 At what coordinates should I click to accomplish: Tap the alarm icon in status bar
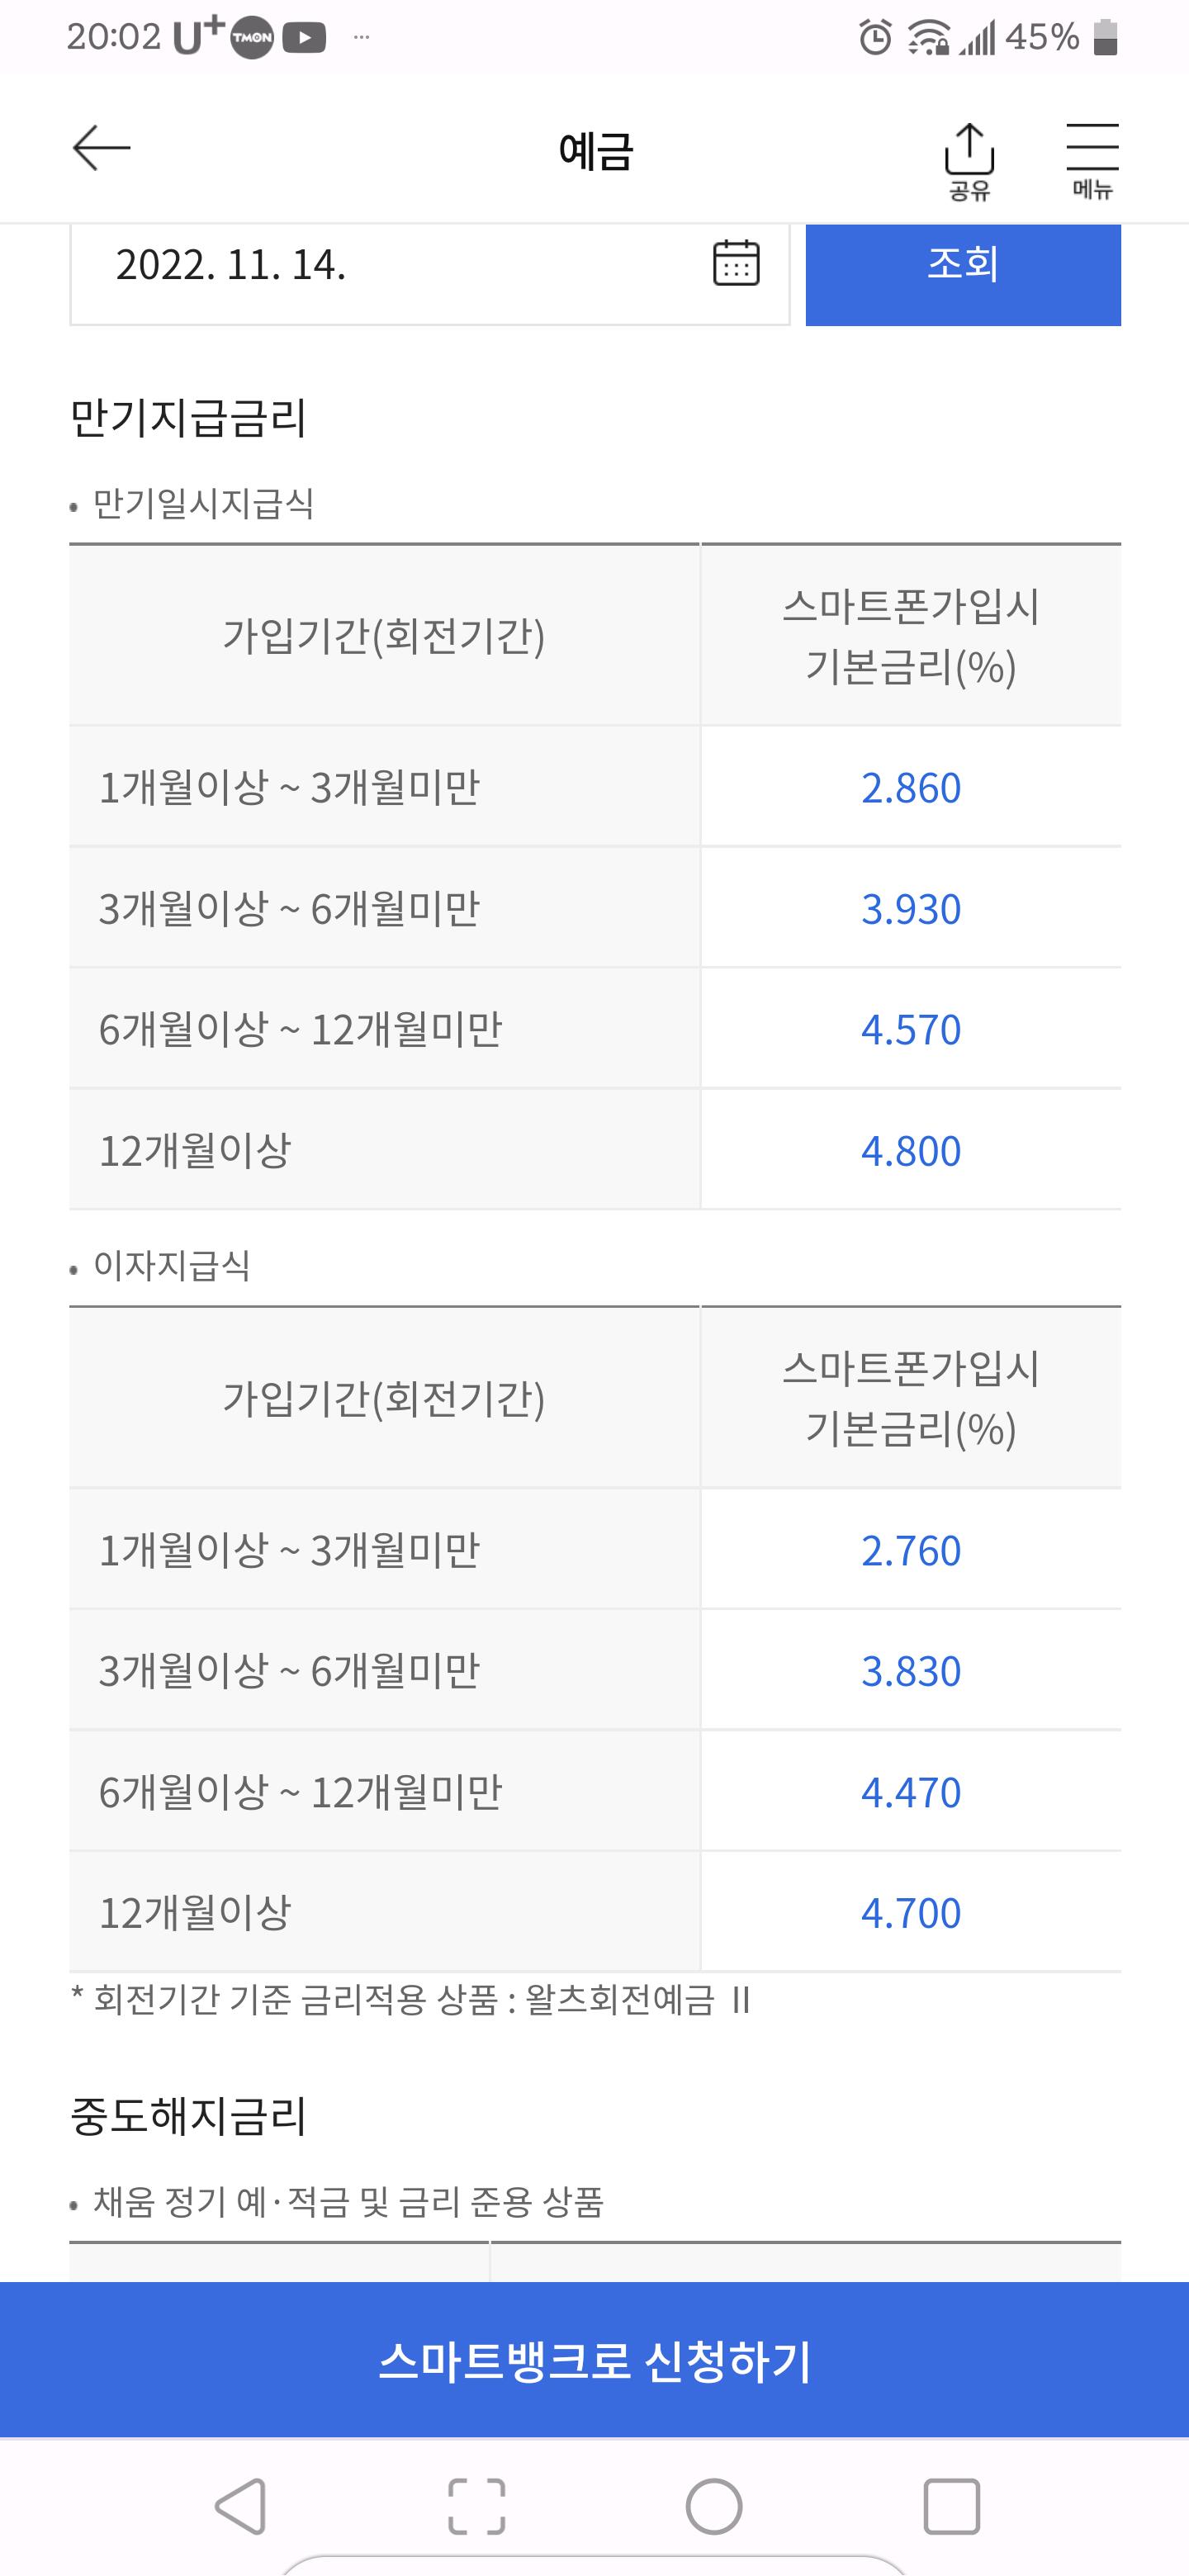875,38
